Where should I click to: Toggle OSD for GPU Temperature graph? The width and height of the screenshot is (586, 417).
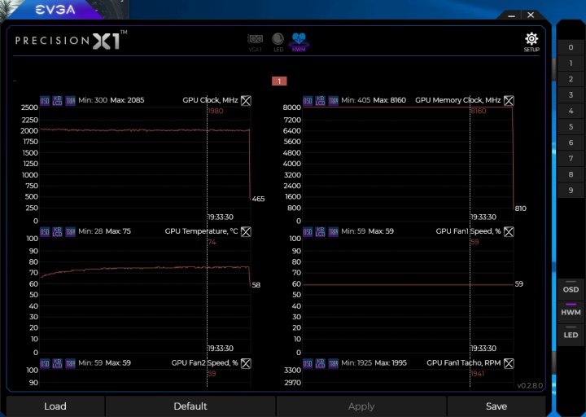pyautogui.click(x=45, y=232)
